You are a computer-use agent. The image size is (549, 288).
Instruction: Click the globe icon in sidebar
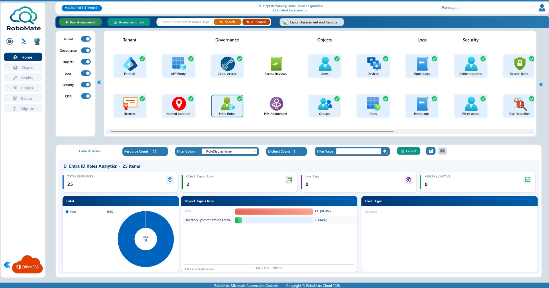point(37,41)
